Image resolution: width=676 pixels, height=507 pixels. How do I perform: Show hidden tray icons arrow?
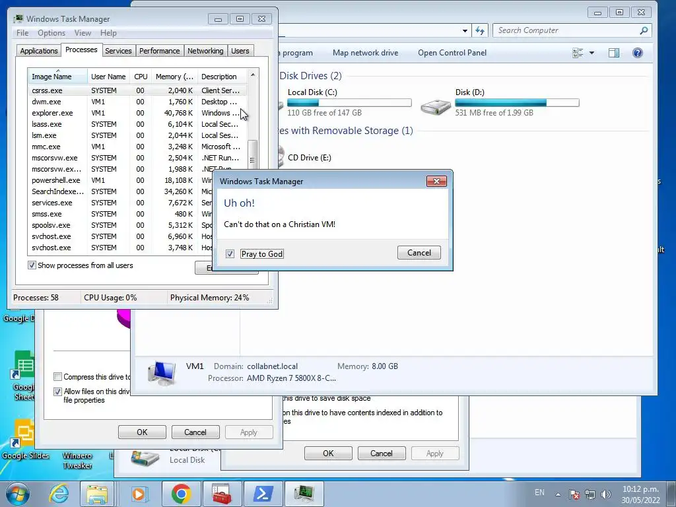click(558, 494)
